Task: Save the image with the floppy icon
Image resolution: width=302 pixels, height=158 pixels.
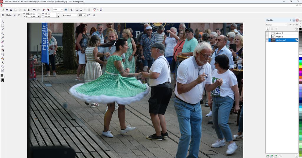Action: point(11,10)
